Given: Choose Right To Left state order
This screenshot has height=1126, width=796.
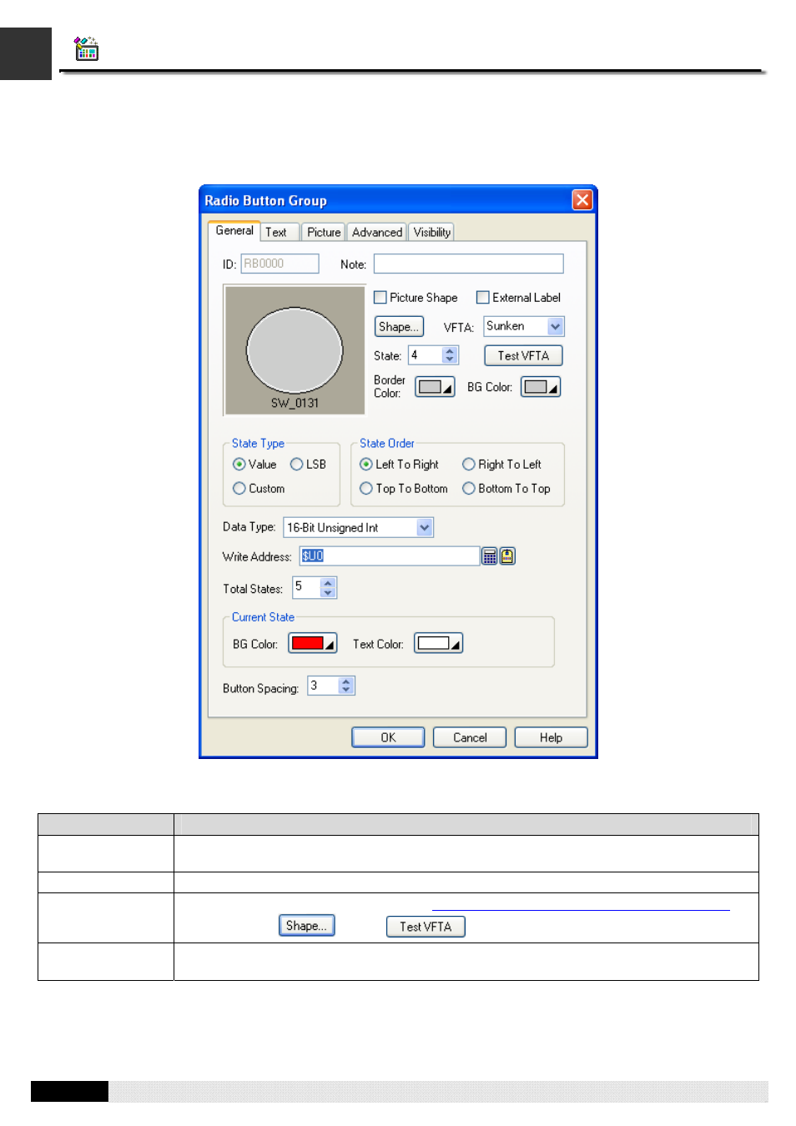Looking at the screenshot, I should pos(469,465).
